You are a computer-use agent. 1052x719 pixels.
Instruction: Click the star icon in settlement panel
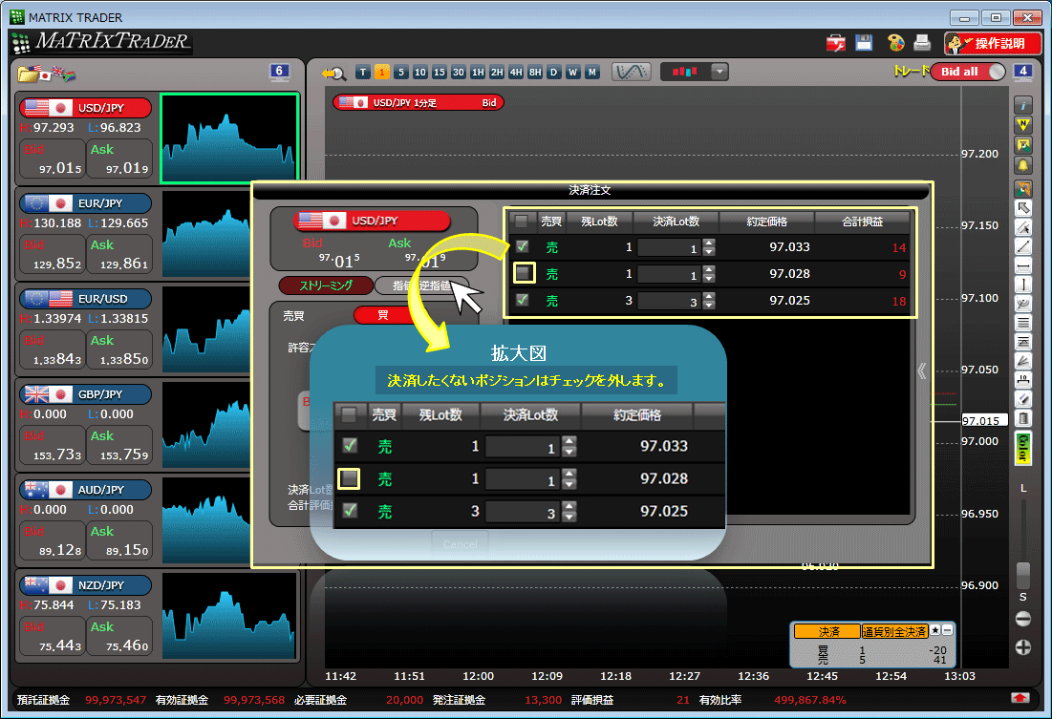[x=934, y=630]
